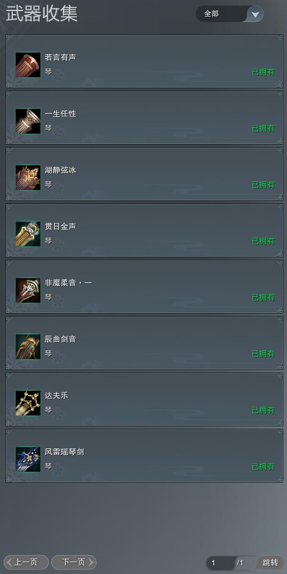This screenshot has width=287, height=574.
Task: Click the golden 贯日金声 weapon icon
Action: [x=28, y=234]
